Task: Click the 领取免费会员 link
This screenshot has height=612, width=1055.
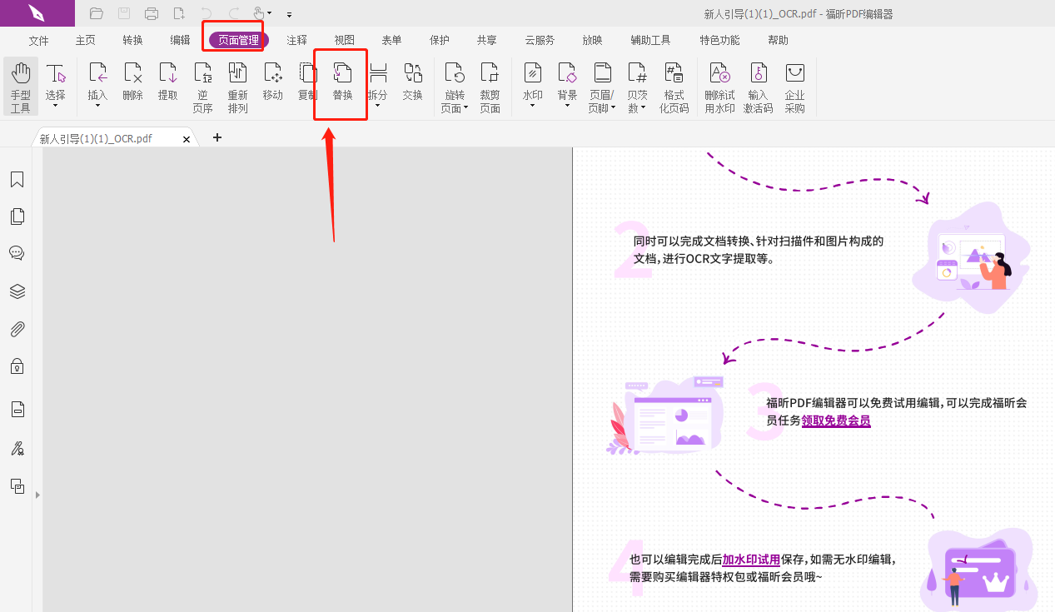Action: (835, 421)
